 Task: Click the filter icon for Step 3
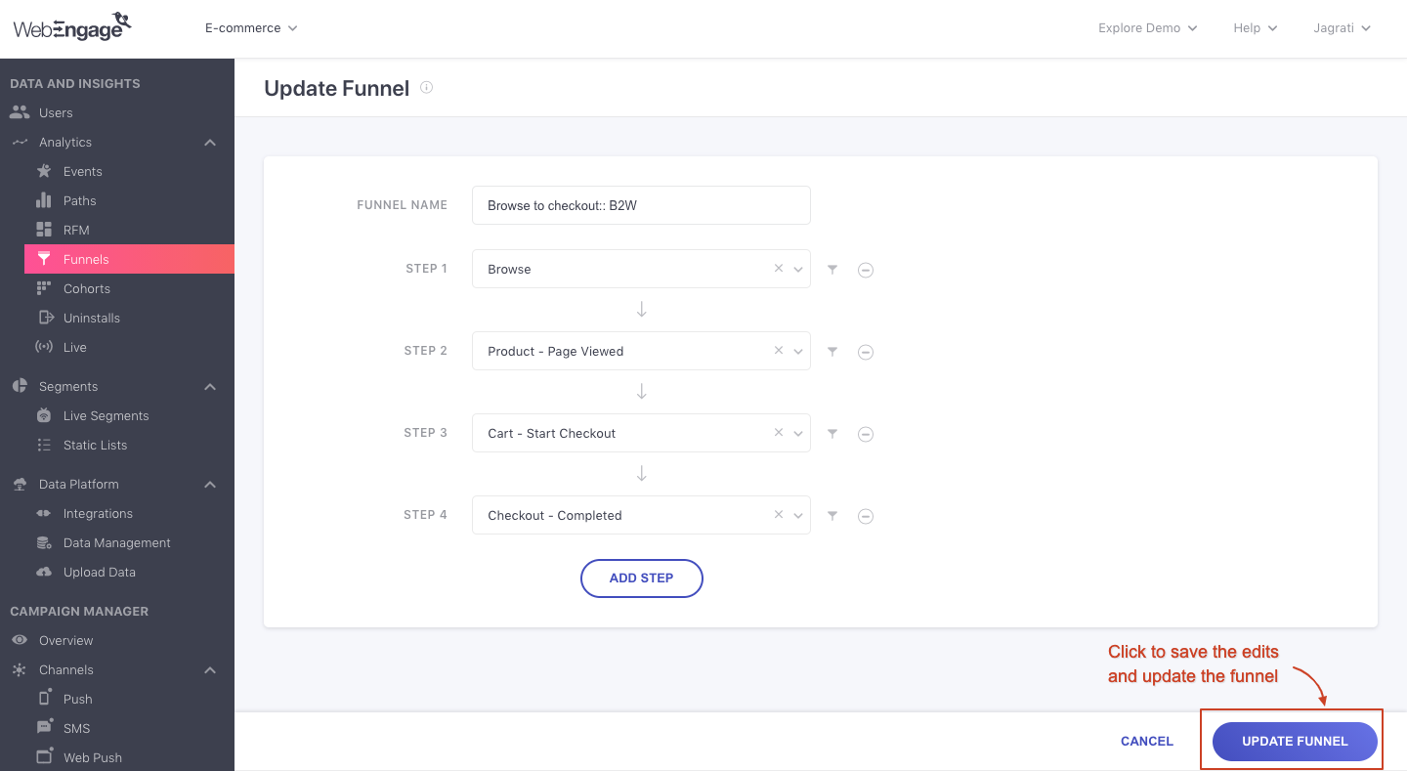pyautogui.click(x=832, y=434)
